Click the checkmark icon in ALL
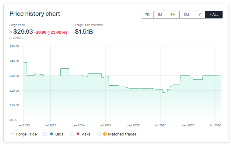231x144 pixels. (210, 15)
